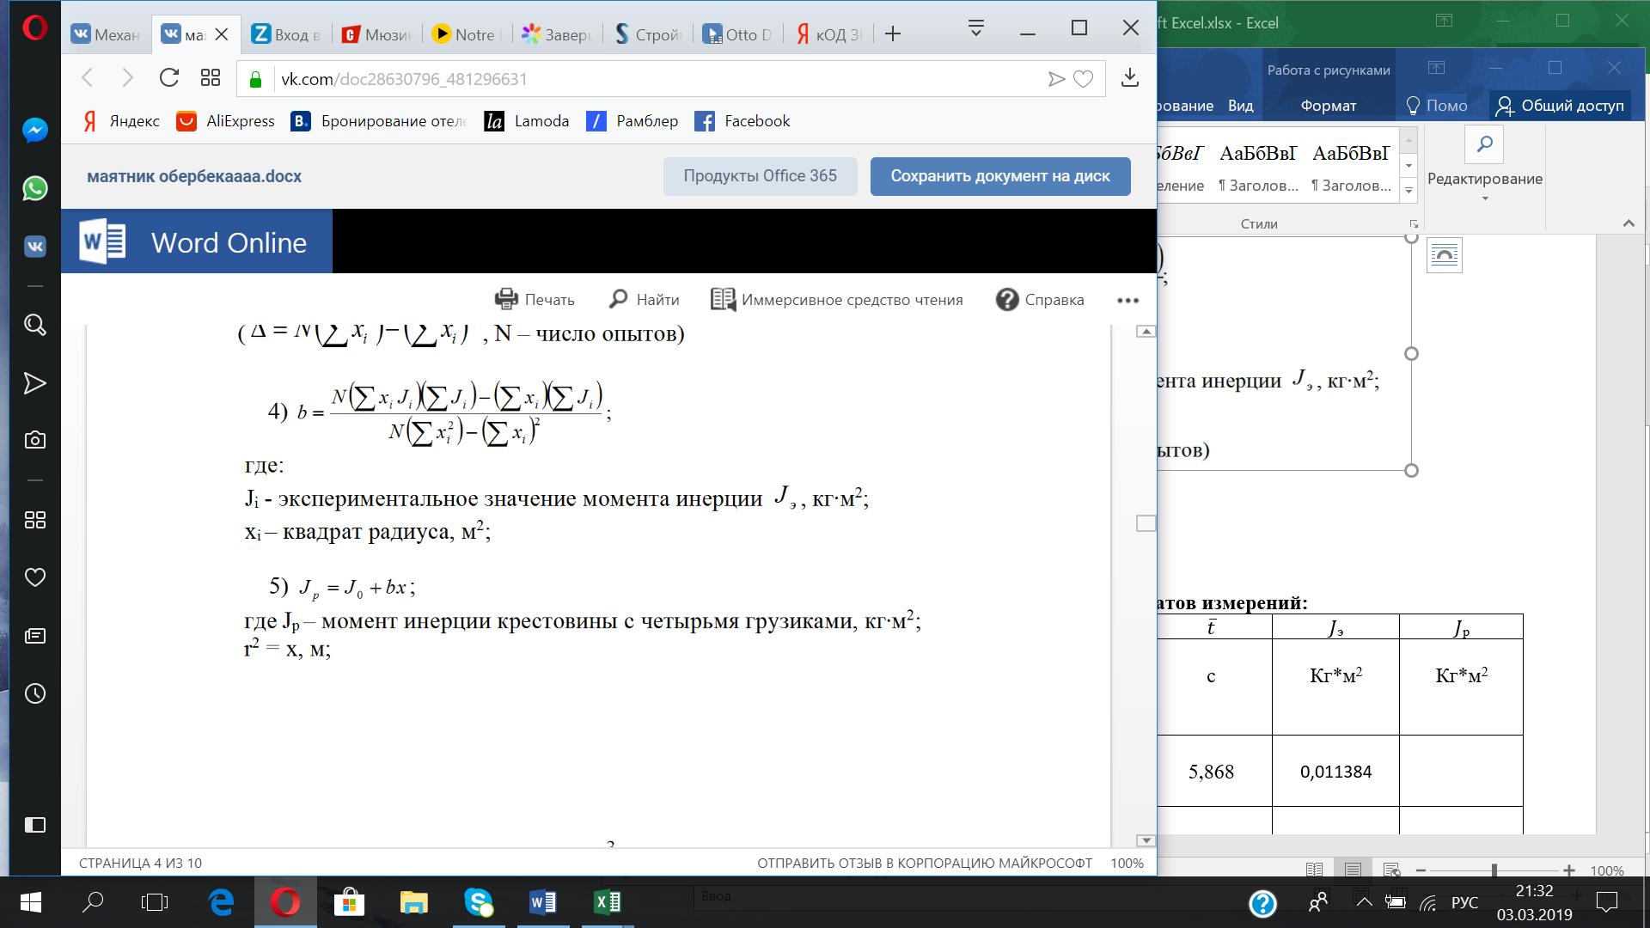
Task: Open WhatsApp in Opera sidebar
Action: [x=35, y=188]
